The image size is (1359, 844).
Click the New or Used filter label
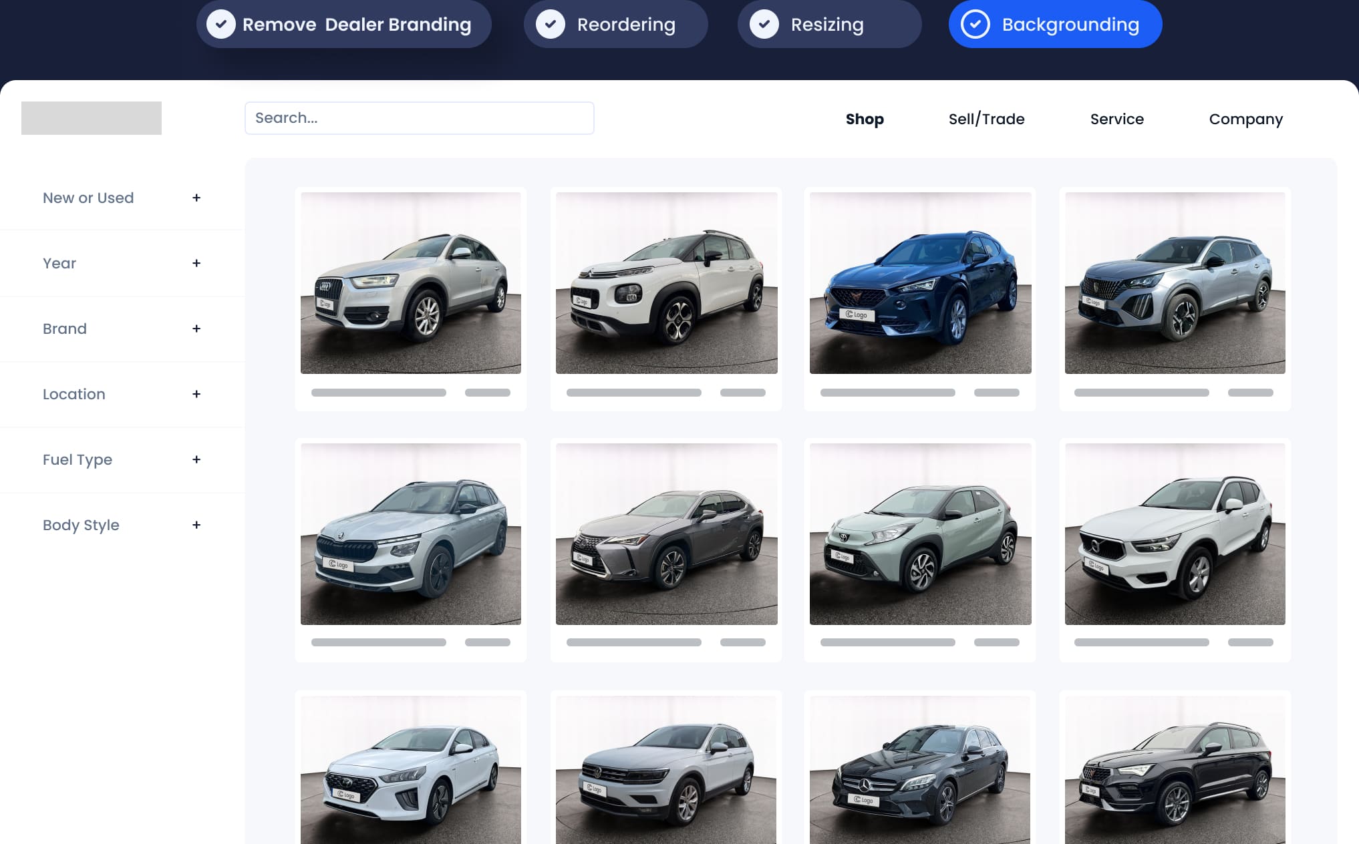point(88,198)
